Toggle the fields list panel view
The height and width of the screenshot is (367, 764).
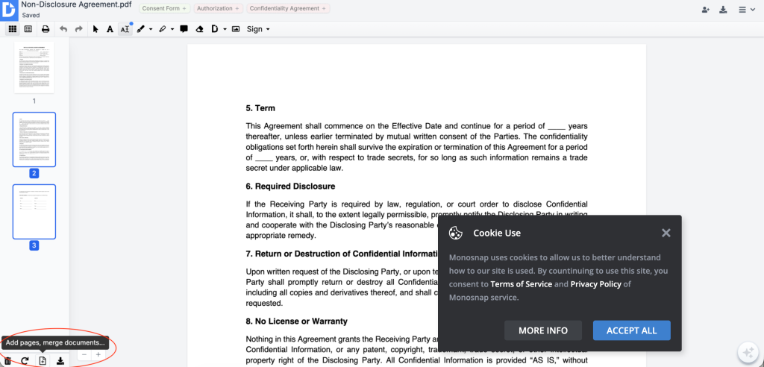click(28, 29)
